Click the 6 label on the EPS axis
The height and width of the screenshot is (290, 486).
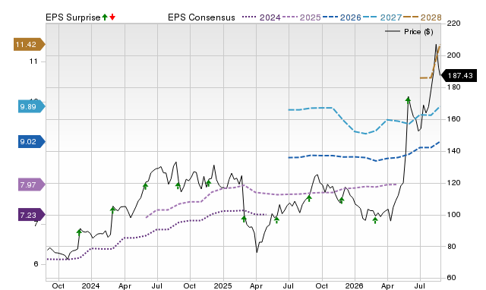[x=36, y=264]
